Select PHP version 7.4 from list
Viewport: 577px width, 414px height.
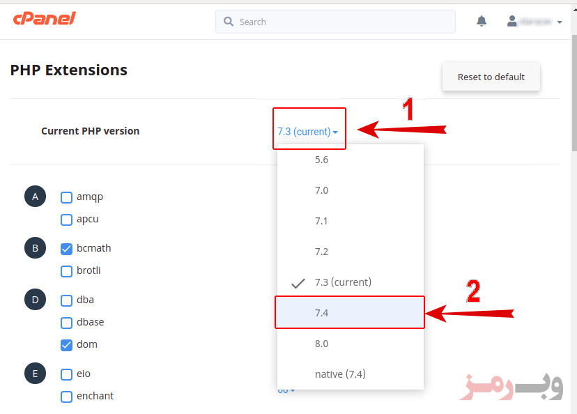350,313
